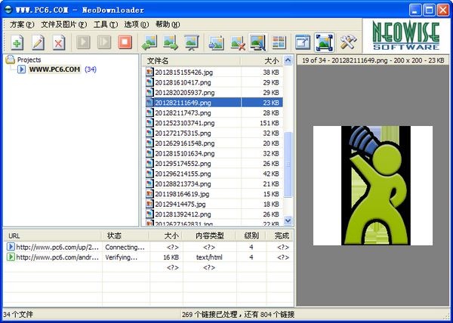Go to previous image with left green arrow icon
This screenshot has height=323, width=453.
click(x=149, y=42)
